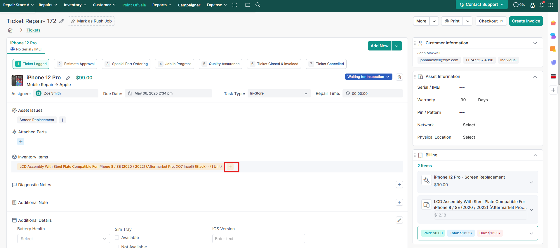Click the orange basket icon in right sidebar
The image size is (560, 248).
point(553,23)
